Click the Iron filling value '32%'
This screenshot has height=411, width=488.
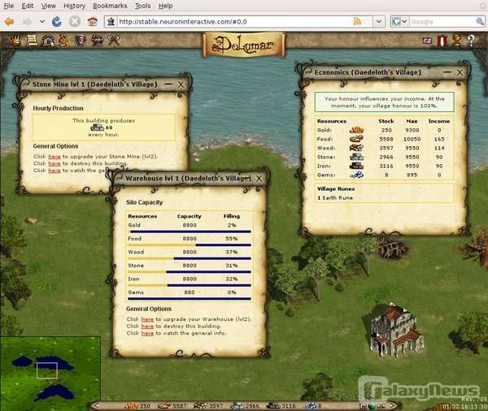(231, 279)
